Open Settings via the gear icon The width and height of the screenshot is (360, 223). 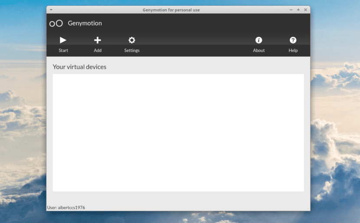[132, 40]
